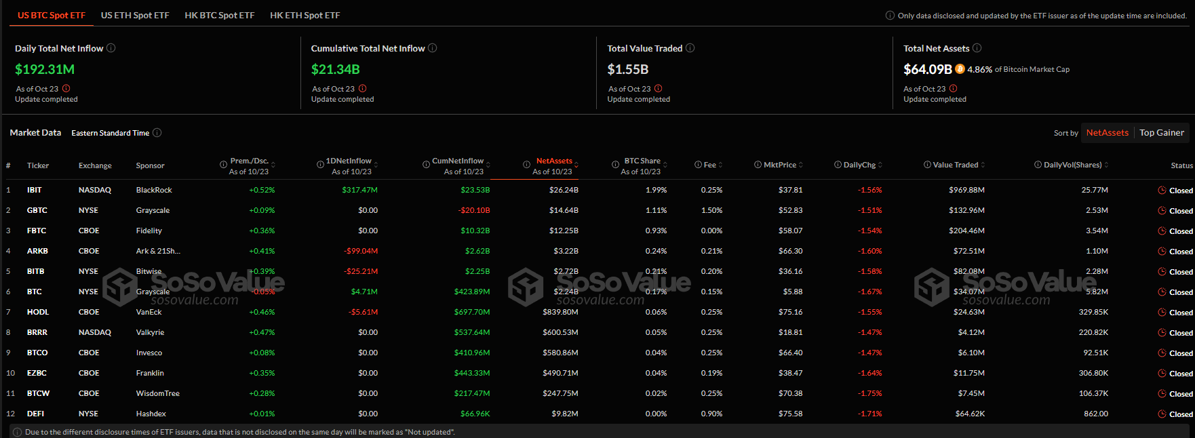Click info icon of Fee column
The image size is (1195, 438).
pos(699,165)
